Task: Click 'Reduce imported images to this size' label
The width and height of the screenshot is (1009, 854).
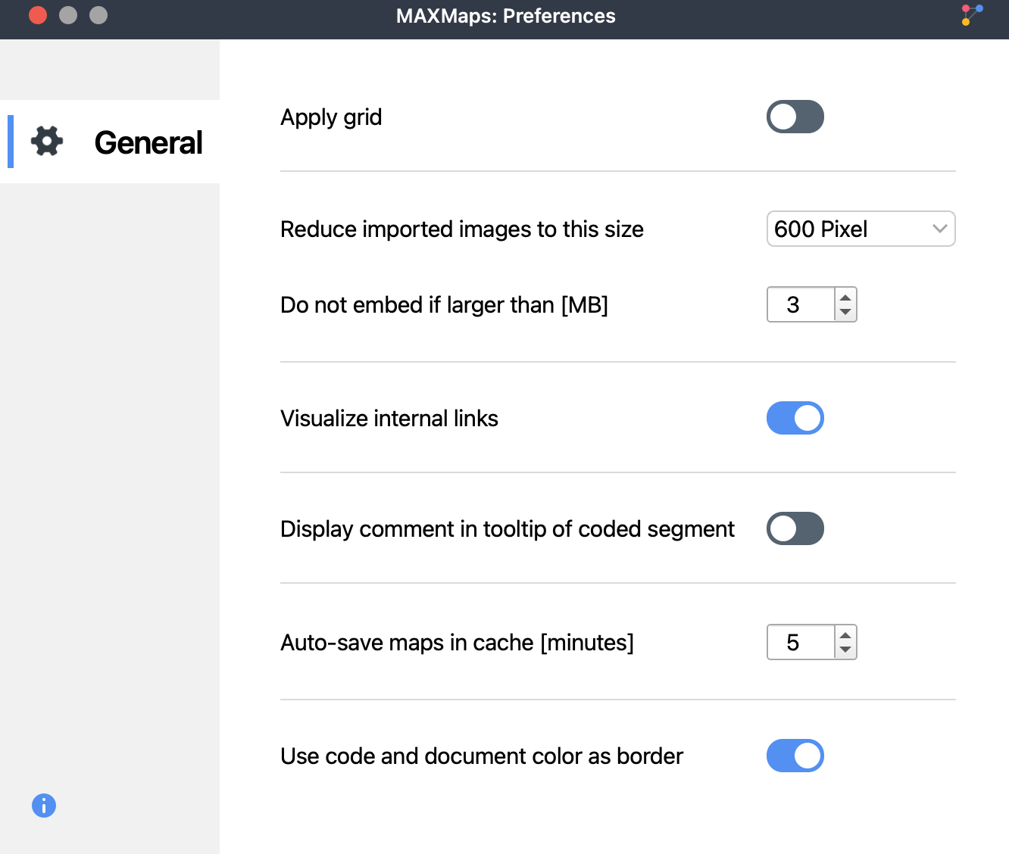Action: coord(462,229)
